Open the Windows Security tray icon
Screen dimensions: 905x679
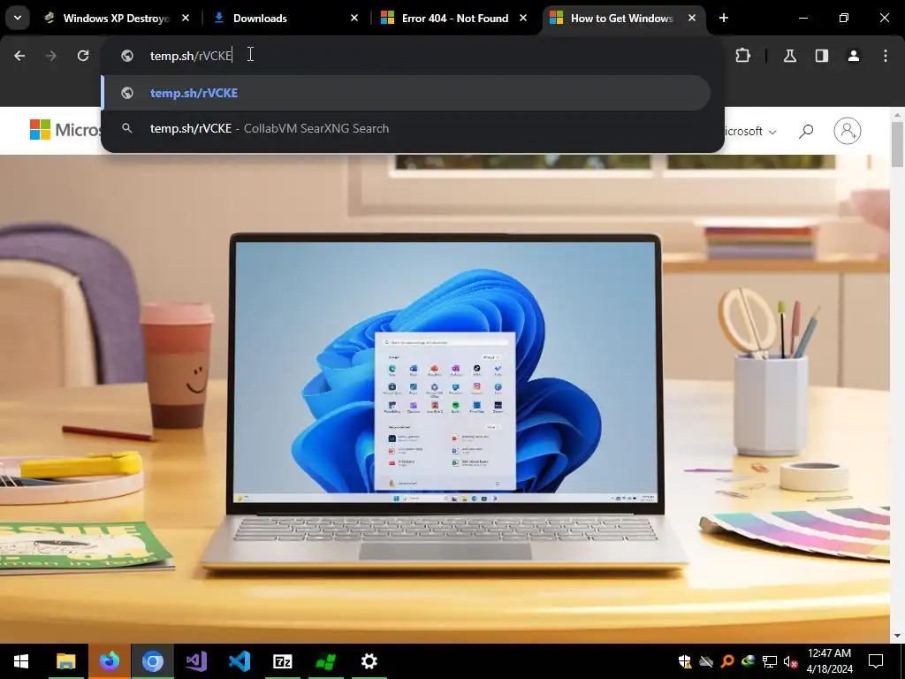tap(685, 661)
